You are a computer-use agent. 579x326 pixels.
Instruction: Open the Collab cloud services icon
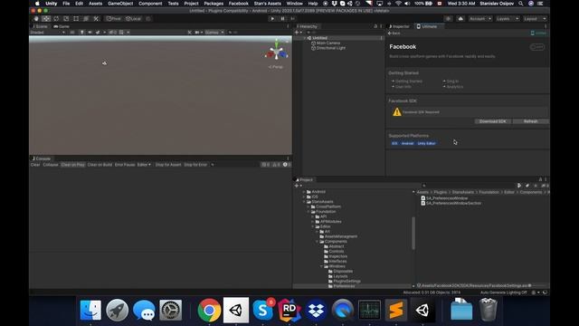460,18
